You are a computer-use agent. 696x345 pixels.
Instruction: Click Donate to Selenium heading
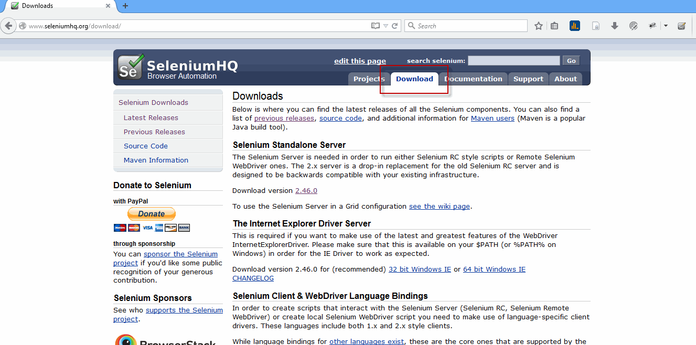[152, 186]
